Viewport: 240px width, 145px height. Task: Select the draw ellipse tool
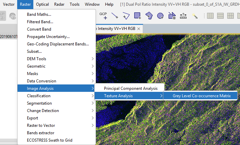click(161, 15)
